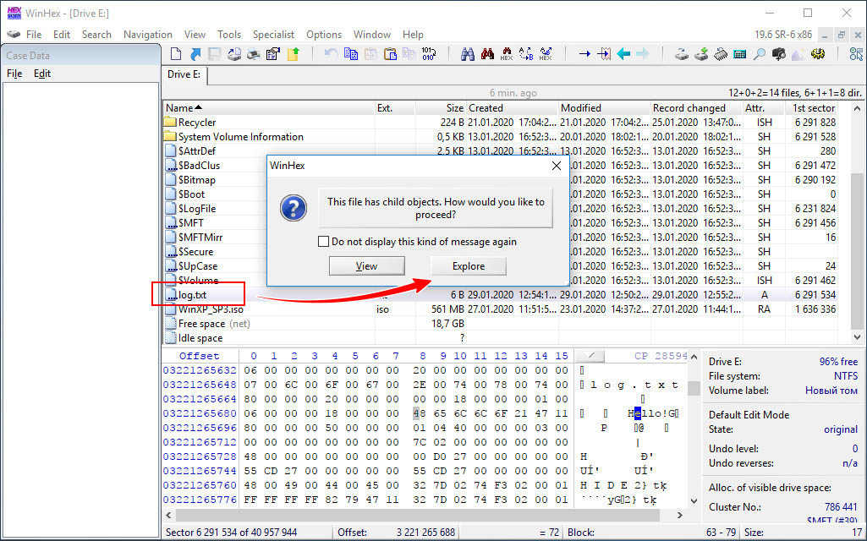Screen dimensions: 867x541
Task: Open General Options yellow gear icon
Action: [x=818, y=53]
